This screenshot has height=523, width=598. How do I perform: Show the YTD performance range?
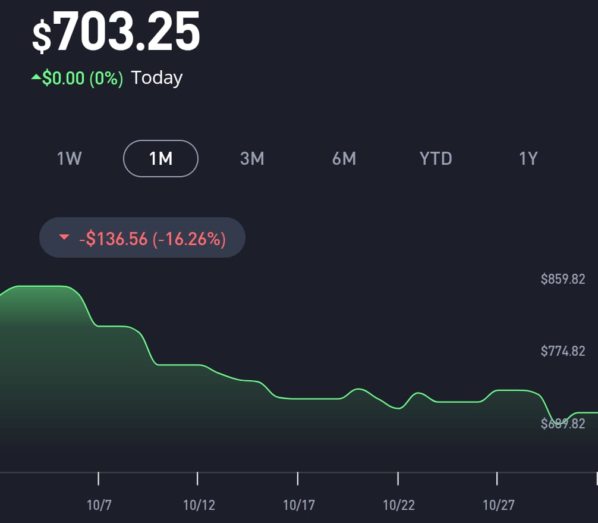pyautogui.click(x=436, y=158)
